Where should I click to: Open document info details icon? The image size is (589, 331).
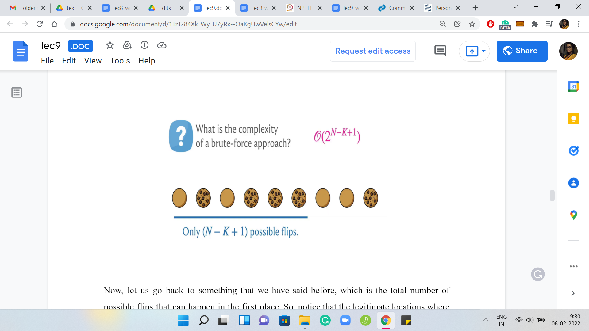pos(144,45)
